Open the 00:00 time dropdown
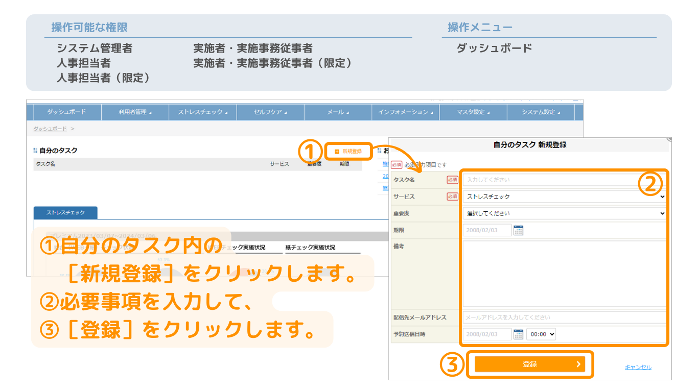 click(541, 334)
